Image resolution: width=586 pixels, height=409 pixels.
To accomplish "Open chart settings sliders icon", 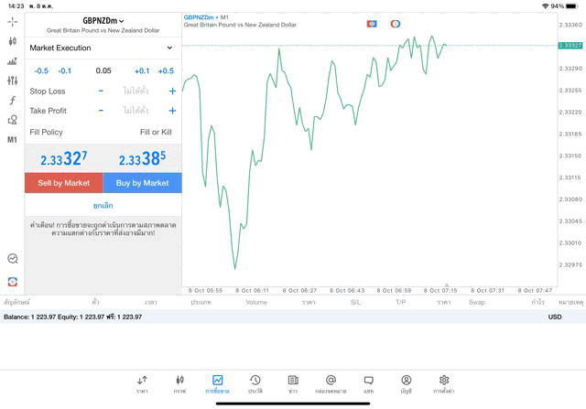I will click(12, 81).
